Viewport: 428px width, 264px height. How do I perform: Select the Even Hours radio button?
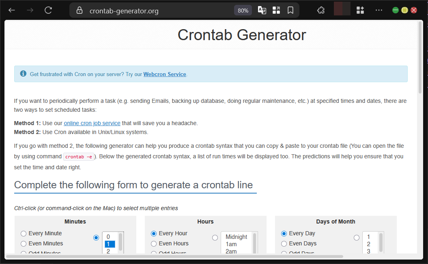pos(154,244)
